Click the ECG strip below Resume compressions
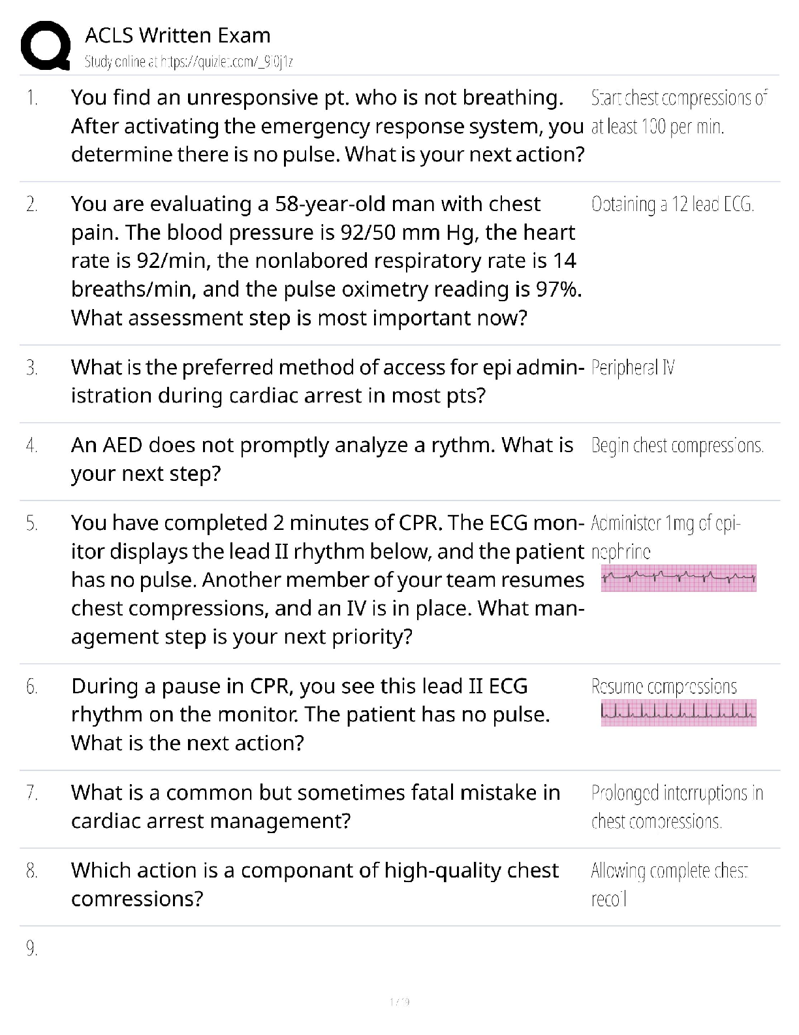Viewport: 799px width, 1035px height. [678, 713]
